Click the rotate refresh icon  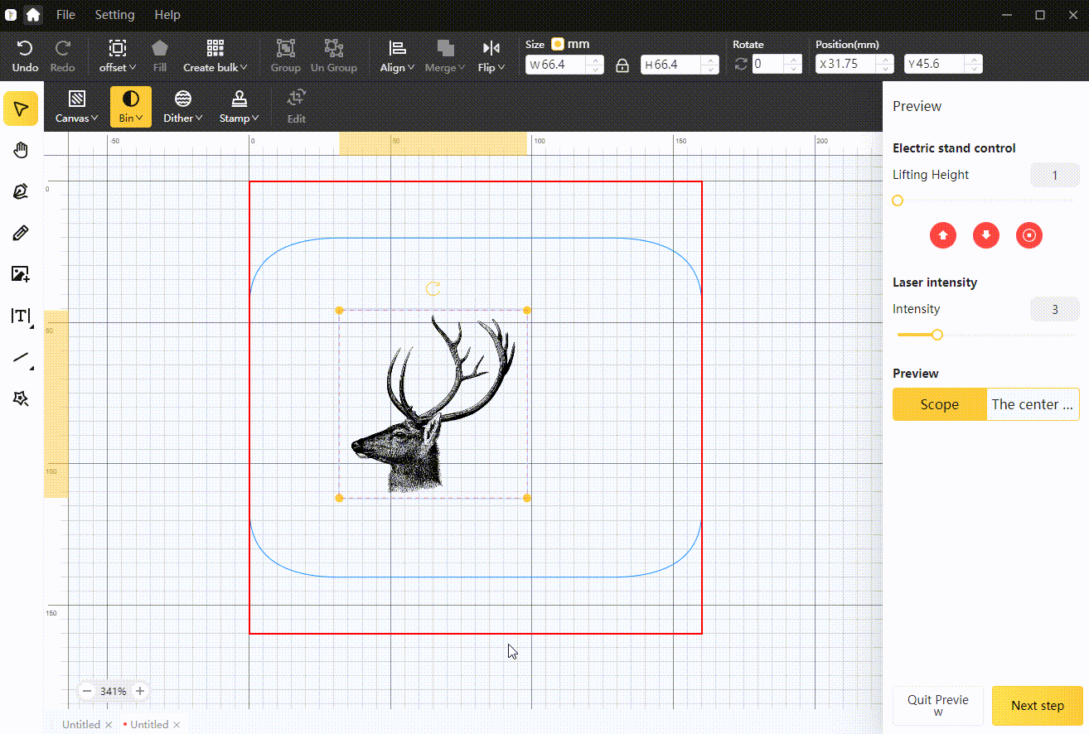click(x=741, y=65)
